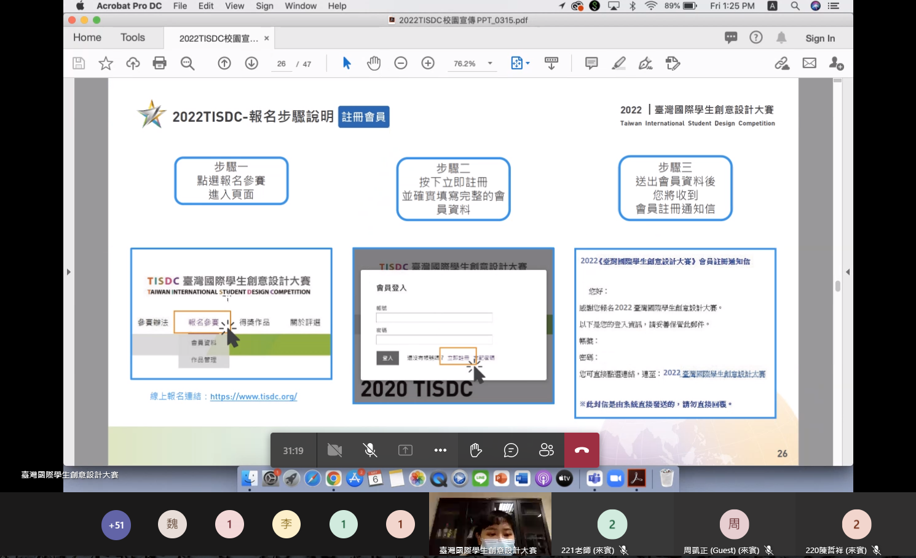
Task: Open the Window menu
Action: pos(301,6)
